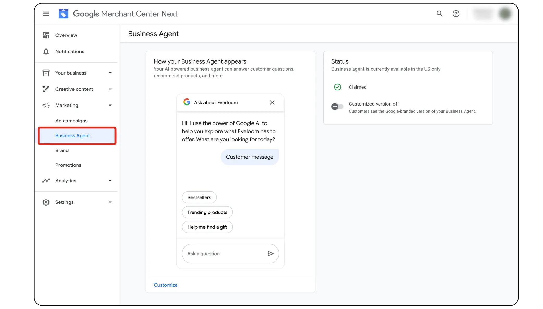Click the Analytics chart line icon
The width and height of the screenshot is (543, 309).
point(46,181)
